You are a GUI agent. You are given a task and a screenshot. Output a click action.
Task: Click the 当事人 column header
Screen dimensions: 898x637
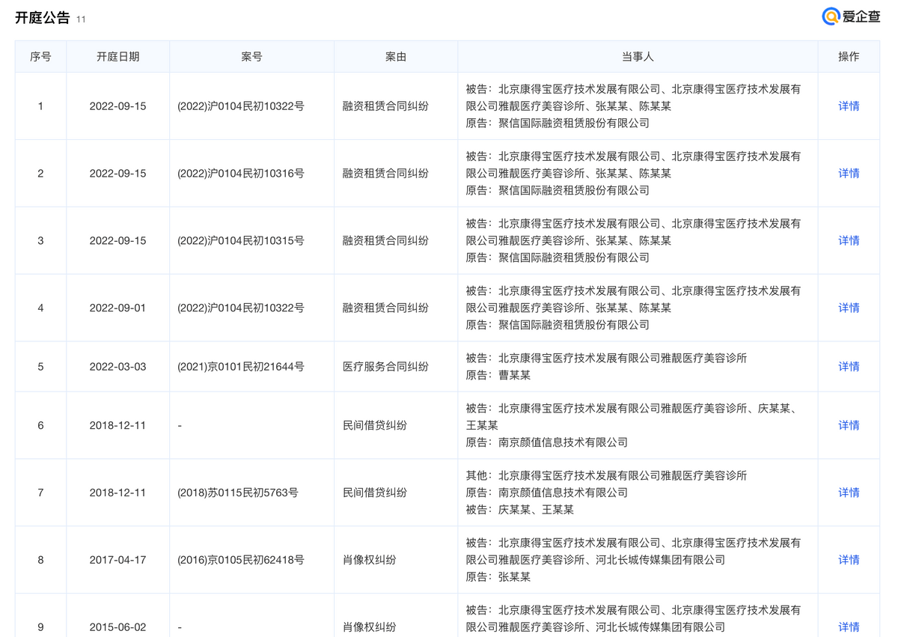[x=637, y=56]
